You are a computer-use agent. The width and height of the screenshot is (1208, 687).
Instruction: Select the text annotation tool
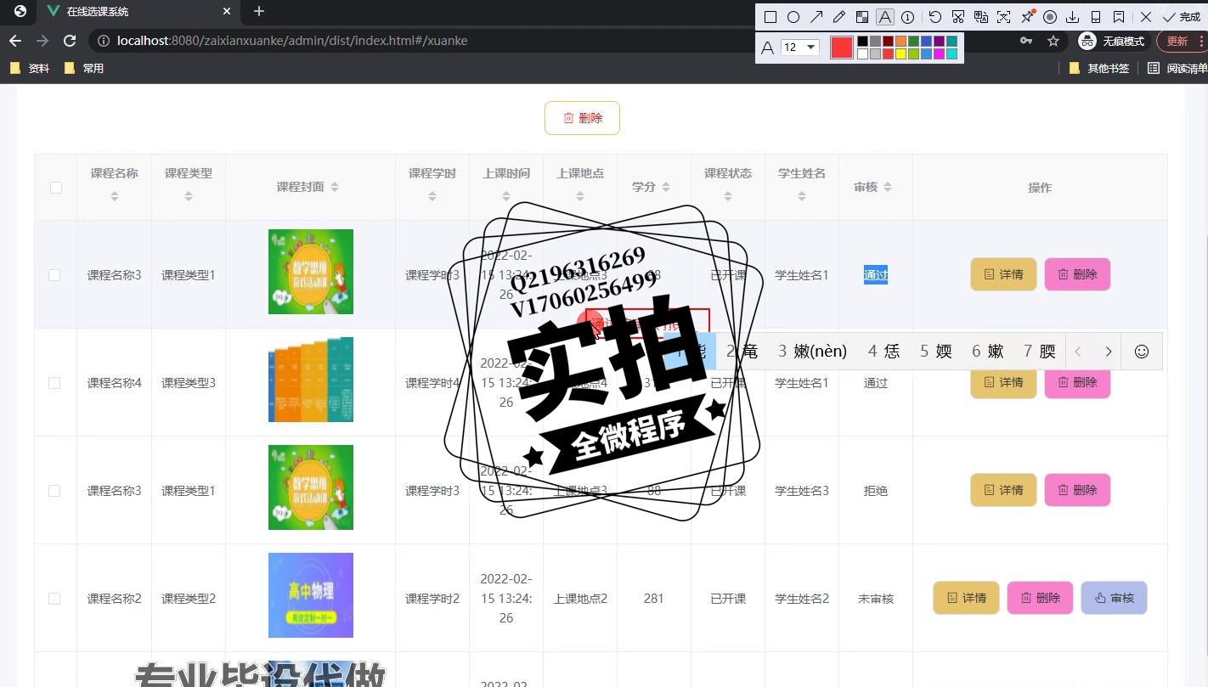(x=885, y=17)
